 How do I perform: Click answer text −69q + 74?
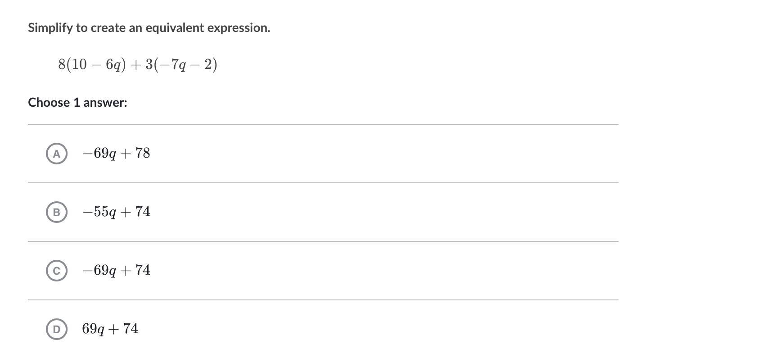click(116, 270)
